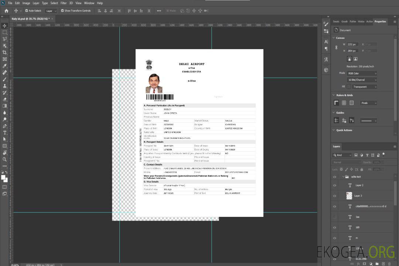Screen dimensions: 399x266
Task: Open Edit Toolbar three-dots button
Action: 4,166
